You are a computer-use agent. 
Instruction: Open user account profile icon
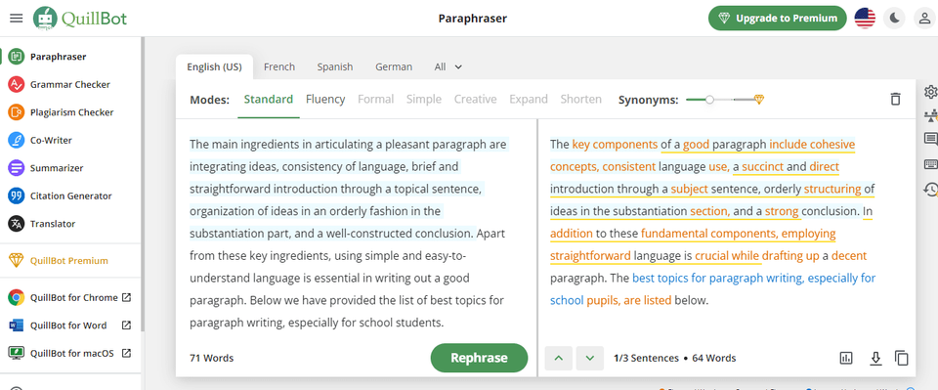click(x=925, y=18)
